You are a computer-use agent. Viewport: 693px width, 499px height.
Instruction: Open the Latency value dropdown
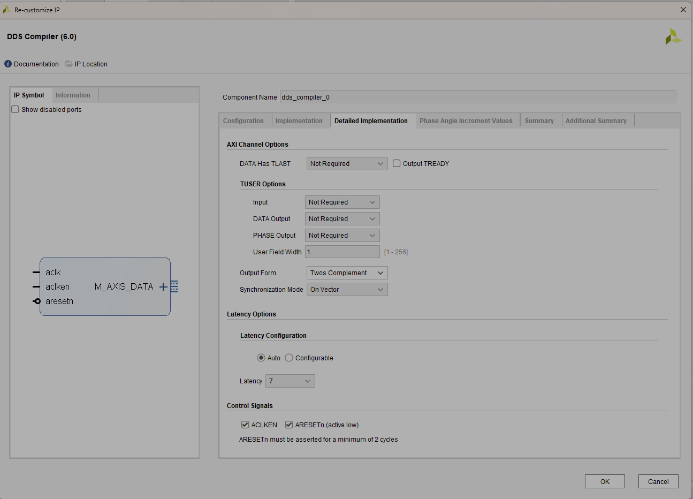tap(290, 381)
